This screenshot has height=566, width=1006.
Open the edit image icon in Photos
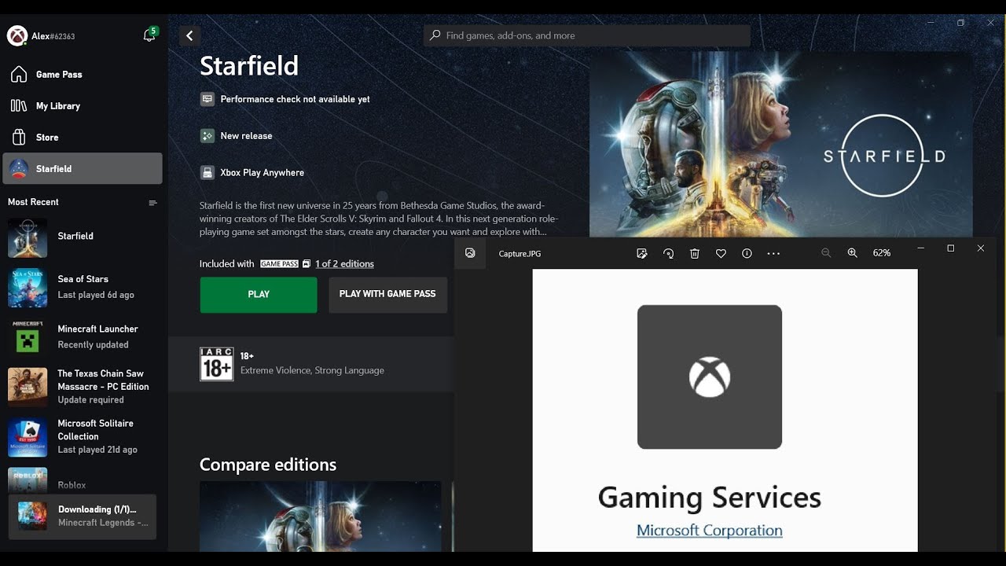(x=642, y=253)
